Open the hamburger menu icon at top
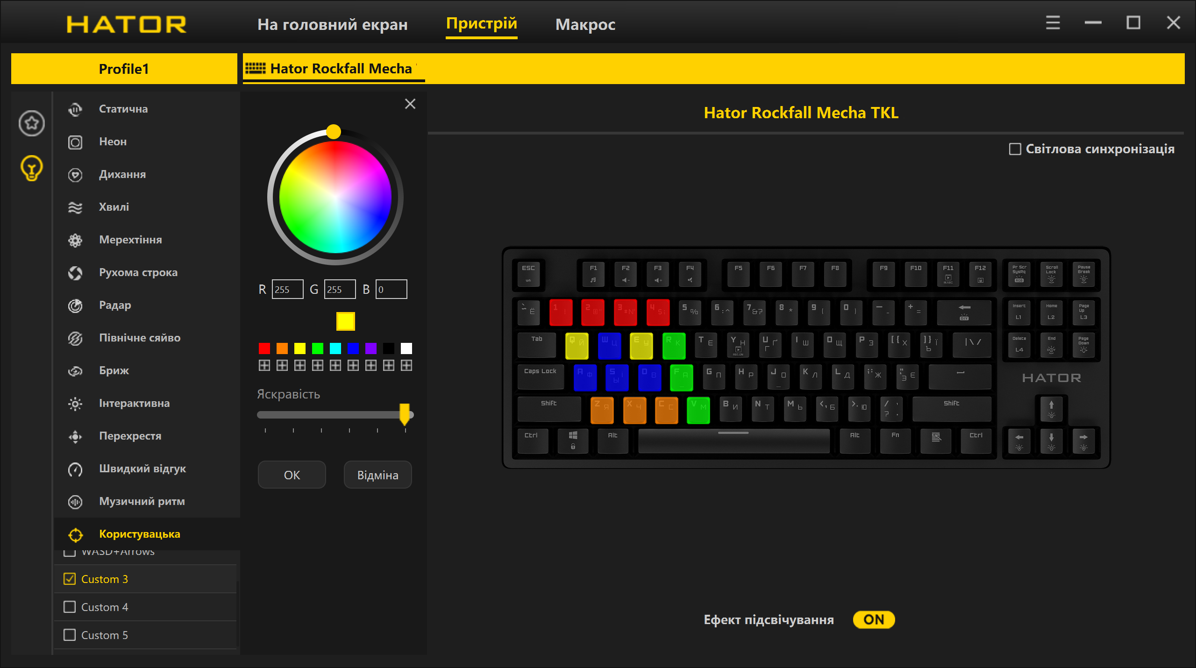 [x=1053, y=23]
